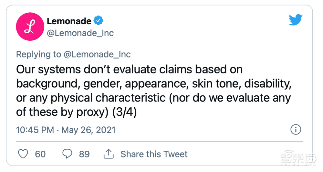Open the tweet info circle icon
323x172 pixels.
296,130
